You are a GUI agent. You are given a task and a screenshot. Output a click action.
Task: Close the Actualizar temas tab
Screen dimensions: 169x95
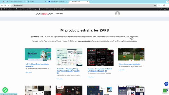(x=25, y=2)
